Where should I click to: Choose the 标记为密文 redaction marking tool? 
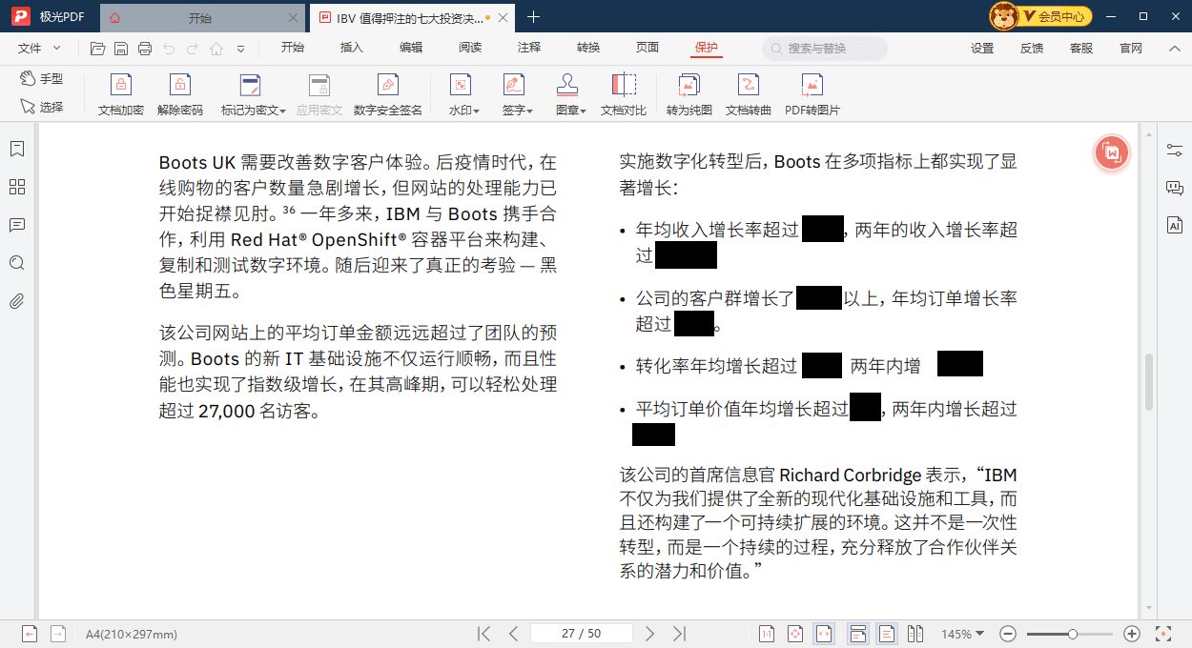253,95
